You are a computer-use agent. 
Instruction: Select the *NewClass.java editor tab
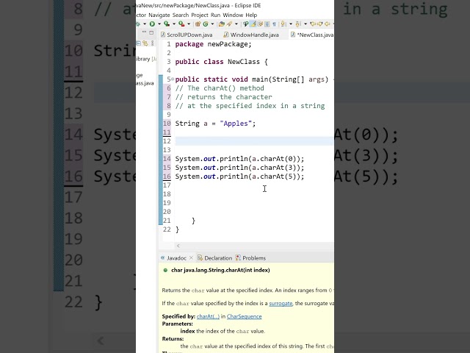click(312, 35)
